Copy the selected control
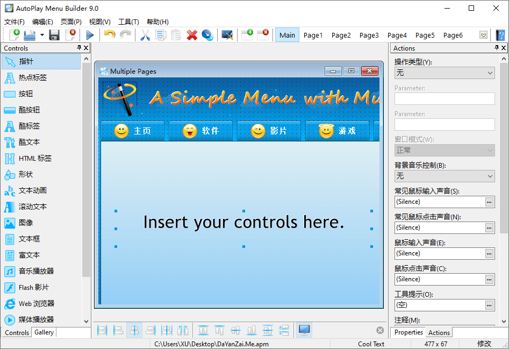Viewport: 509px width, 349px height. [161, 35]
